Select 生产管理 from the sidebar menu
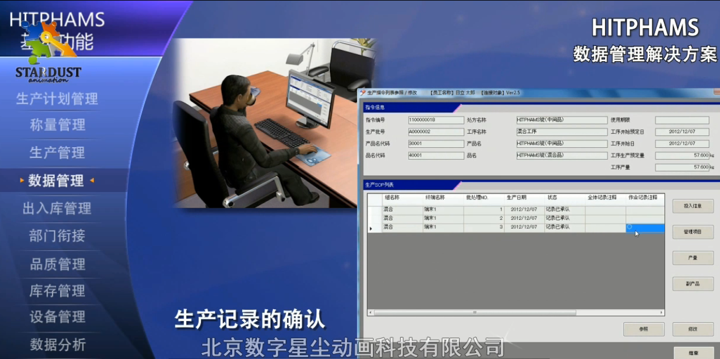The height and width of the screenshot is (359, 720). click(x=57, y=152)
